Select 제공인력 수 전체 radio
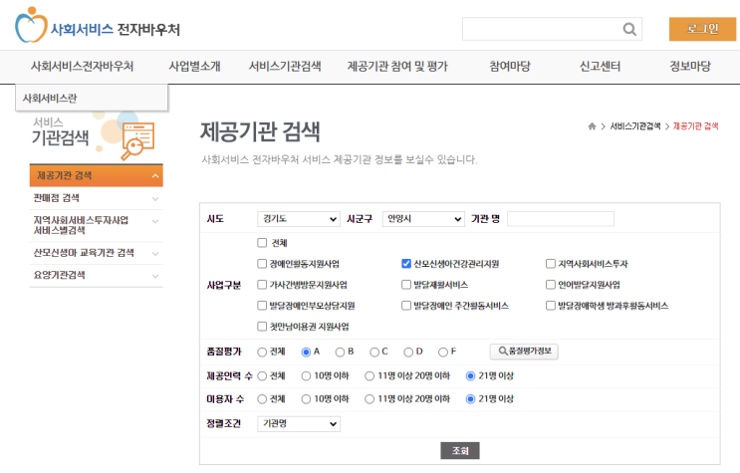This screenshot has width=740, height=473. 262,376
